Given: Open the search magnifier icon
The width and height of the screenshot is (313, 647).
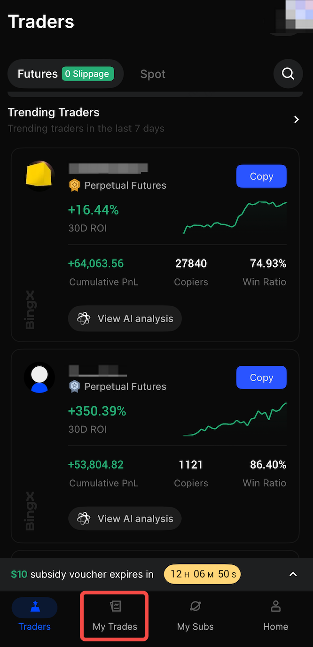Looking at the screenshot, I should click(288, 74).
